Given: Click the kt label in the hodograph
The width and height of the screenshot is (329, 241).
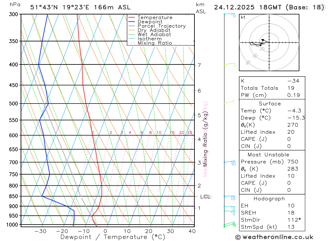Looking at the screenshot, I should (x=243, y=17).
